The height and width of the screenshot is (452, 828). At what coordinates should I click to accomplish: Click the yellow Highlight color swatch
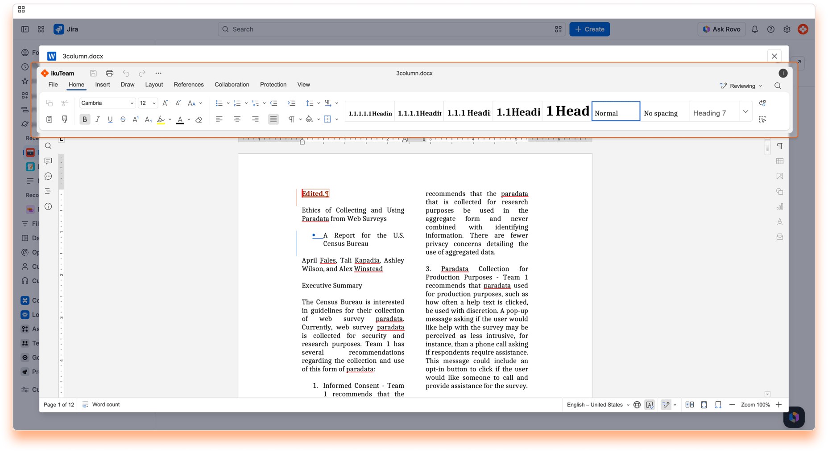(161, 119)
